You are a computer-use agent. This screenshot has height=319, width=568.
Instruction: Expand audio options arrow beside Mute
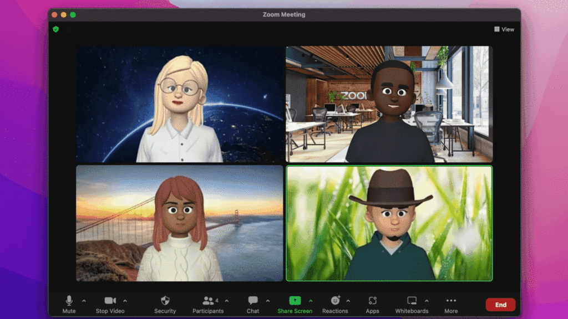coord(84,301)
